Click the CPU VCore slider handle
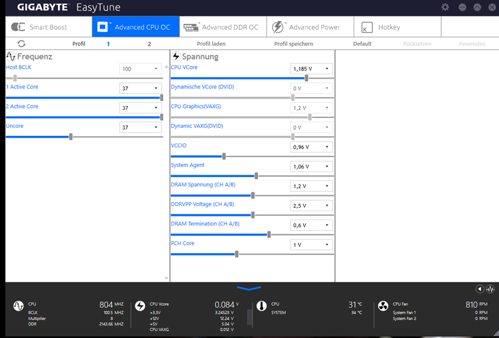The height and width of the screenshot is (338, 499). [306, 78]
